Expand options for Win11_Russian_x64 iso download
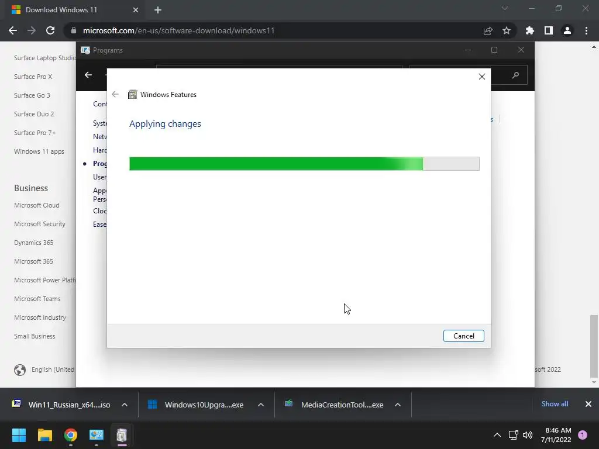This screenshot has height=449, width=599. [x=125, y=405]
